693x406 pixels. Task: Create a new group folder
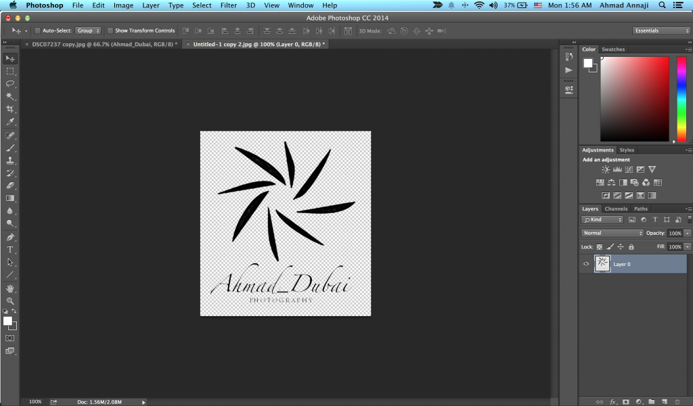[x=652, y=401]
